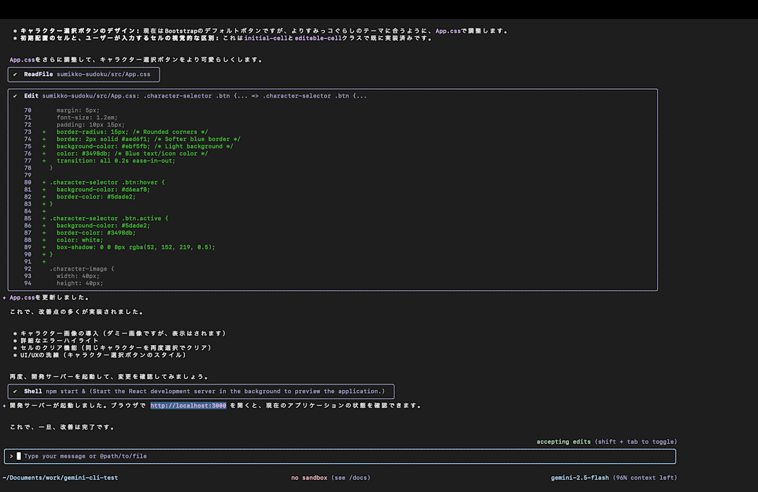This screenshot has height=492, width=758.
Task: Click the 'セルのクリア機能' bullet
Action: (112, 348)
